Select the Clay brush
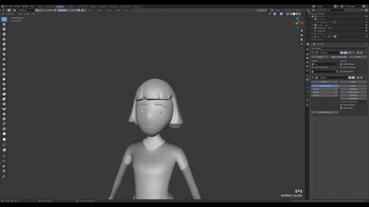Image resolution: width=369 pixels, height=207 pixels. coord(4,29)
